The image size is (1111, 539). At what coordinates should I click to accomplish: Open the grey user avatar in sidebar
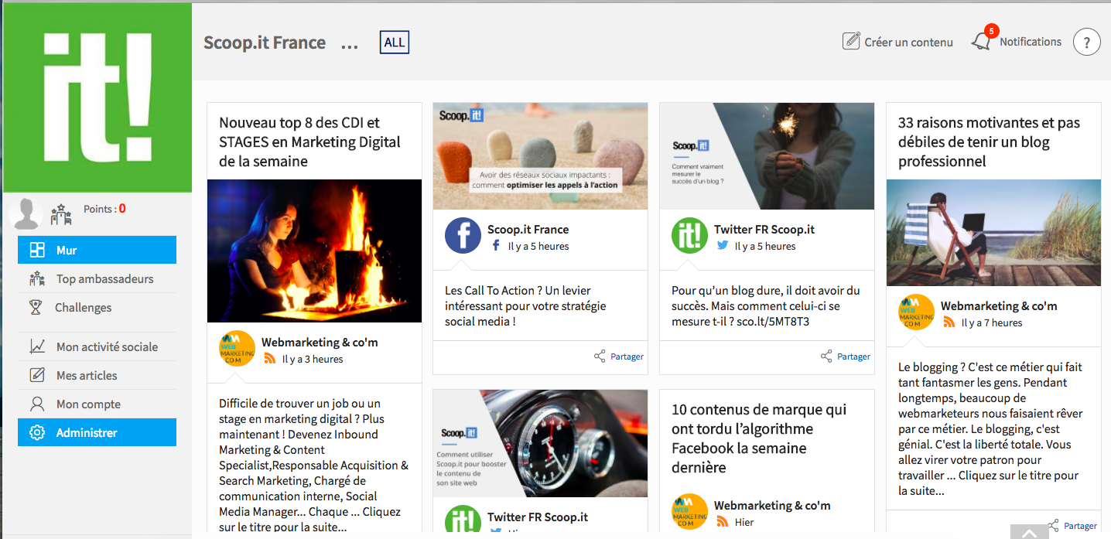pos(27,214)
